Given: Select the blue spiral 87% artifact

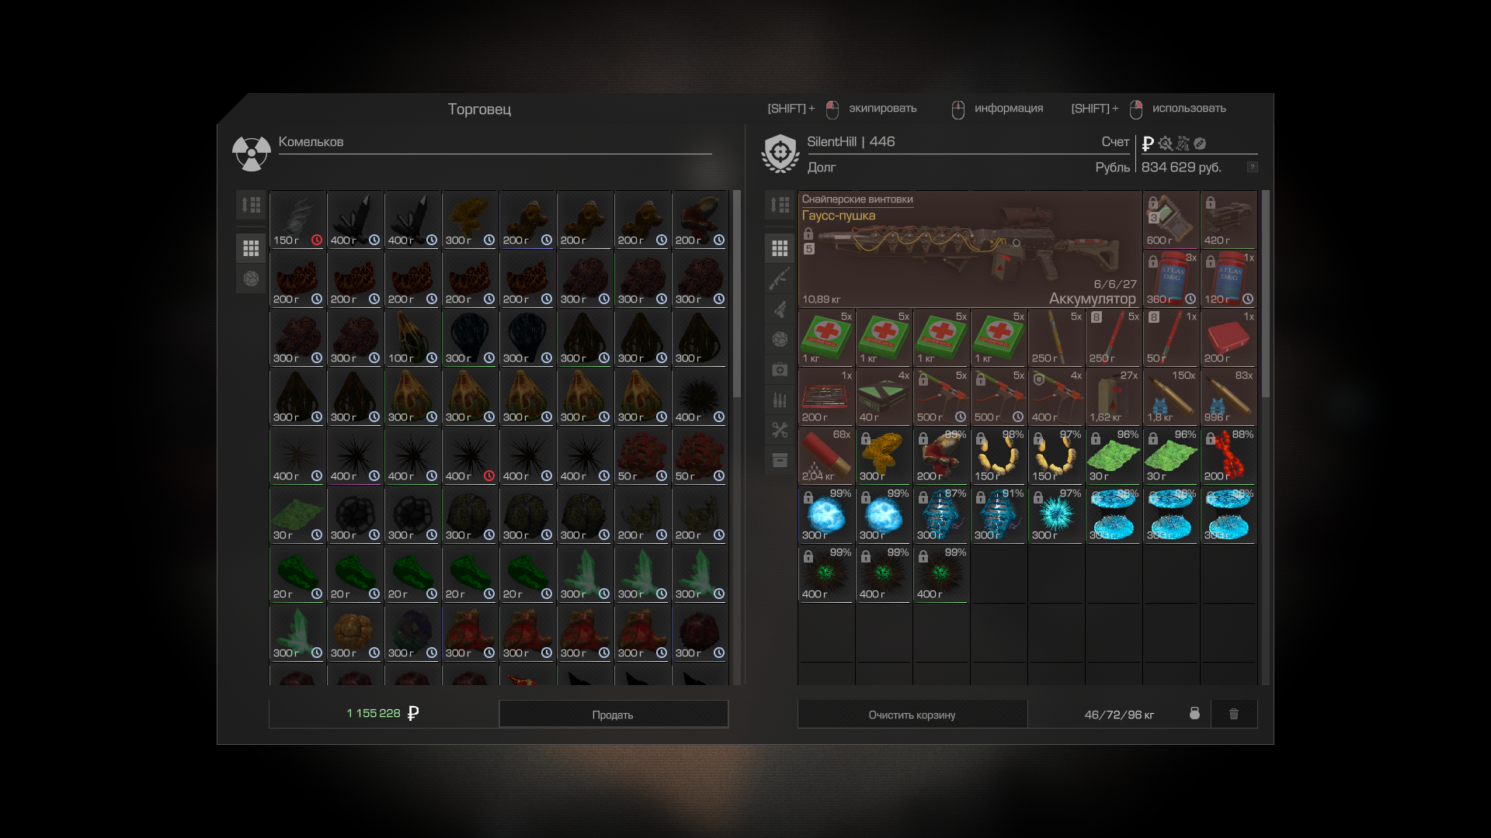Looking at the screenshot, I should [941, 515].
